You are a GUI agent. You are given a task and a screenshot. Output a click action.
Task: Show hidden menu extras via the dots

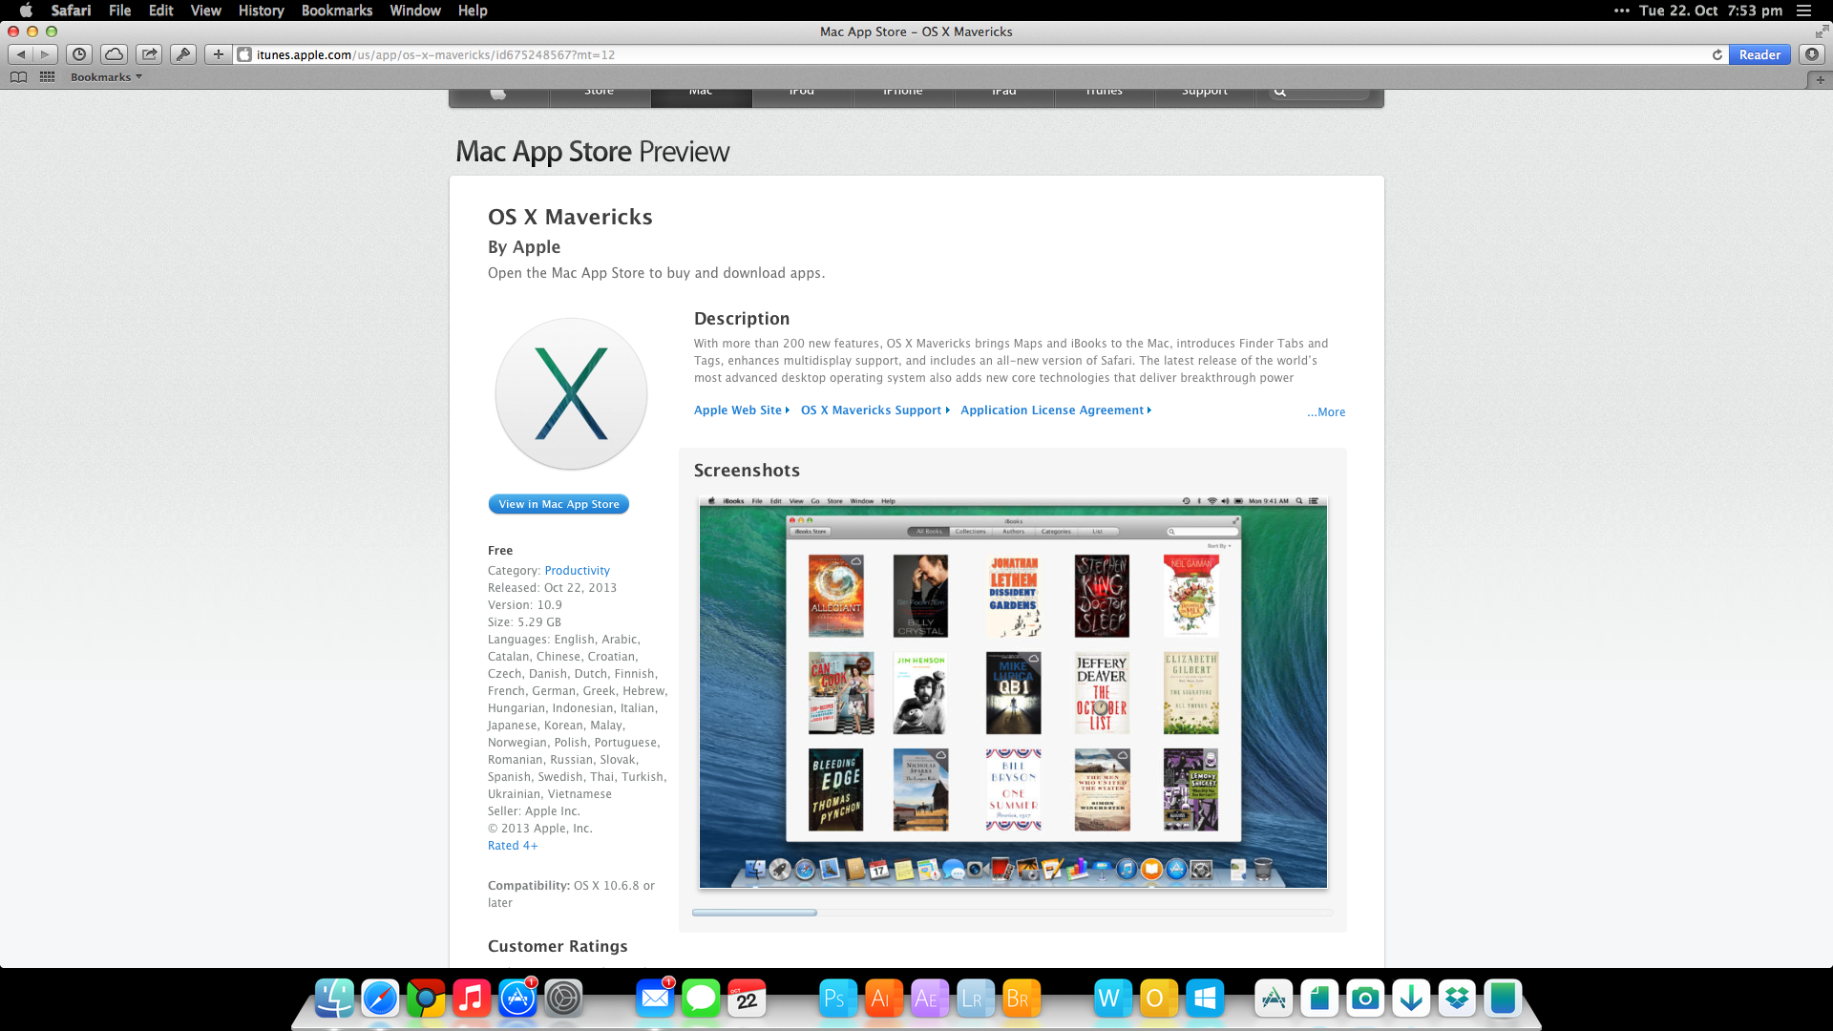pos(1621,11)
